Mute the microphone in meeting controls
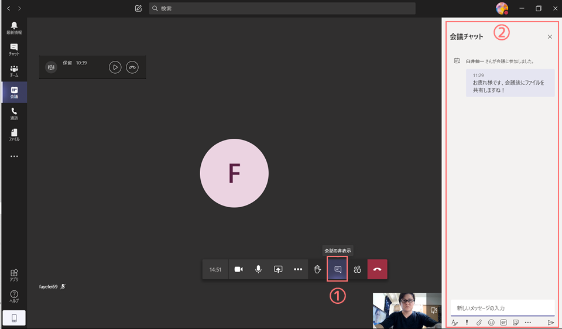Viewport: 562px width, 329px height. point(258,269)
